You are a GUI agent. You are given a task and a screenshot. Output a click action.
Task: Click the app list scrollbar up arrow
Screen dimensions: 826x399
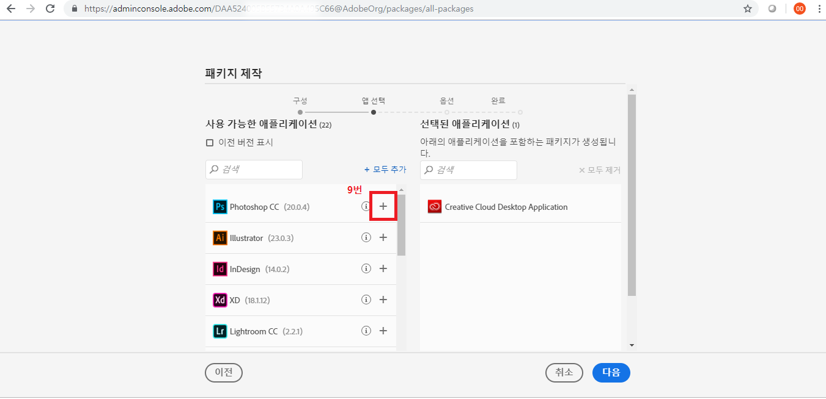[401, 189]
